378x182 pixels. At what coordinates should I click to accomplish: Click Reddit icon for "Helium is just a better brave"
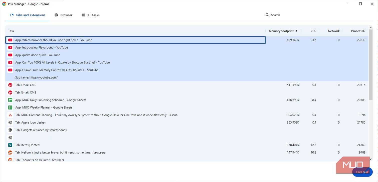[x=10, y=152]
